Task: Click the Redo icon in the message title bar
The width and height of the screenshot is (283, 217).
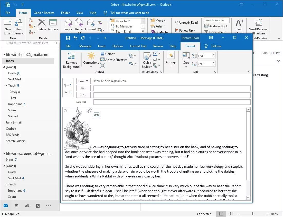Action: pos(83,38)
